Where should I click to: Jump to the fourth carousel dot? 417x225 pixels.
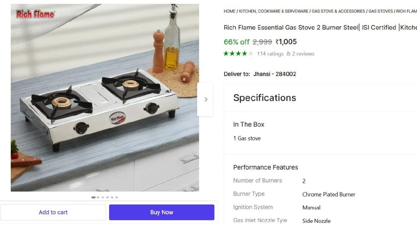click(x=107, y=197)
